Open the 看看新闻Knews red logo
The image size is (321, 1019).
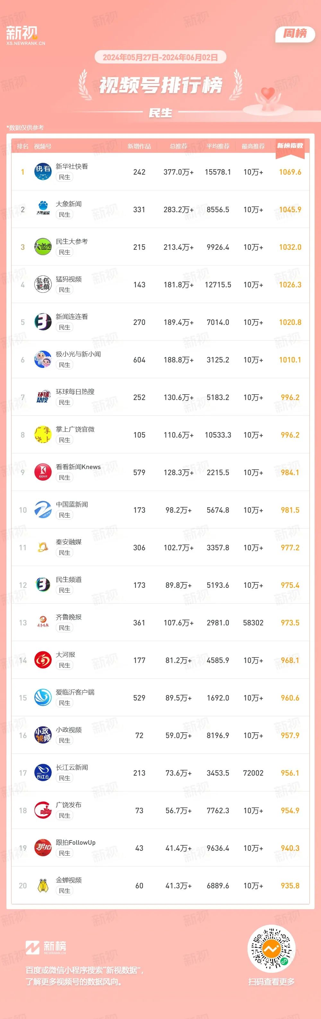[x=43, y=472]
